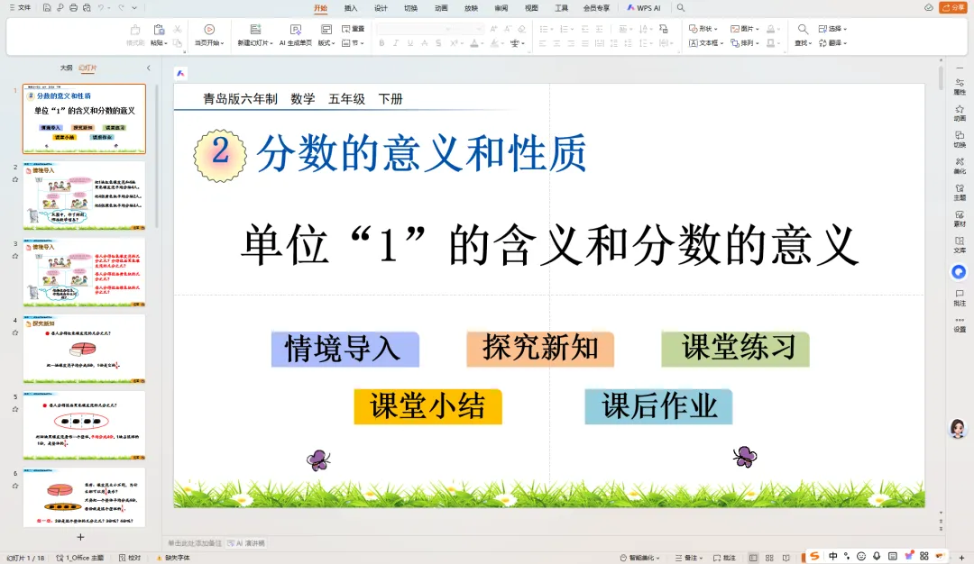
Task: Open the 版式 layout dropdown
Action: 326,43
